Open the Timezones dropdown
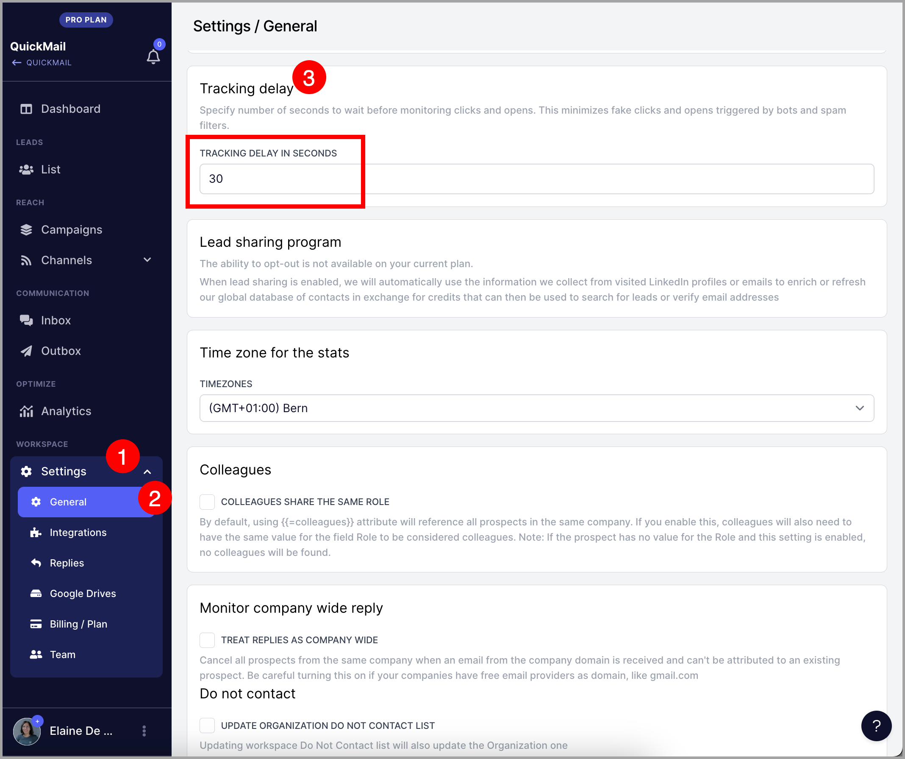Viewport: 905px width, 759px height. pyautogui.click(x=537, y=408)
